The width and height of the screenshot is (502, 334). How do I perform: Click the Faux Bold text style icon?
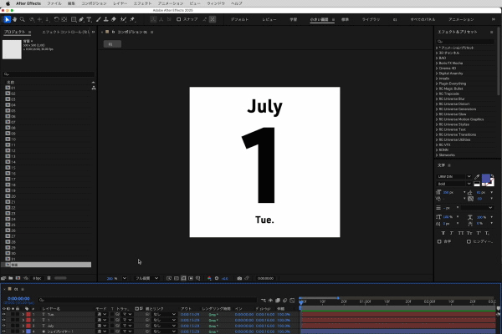(x=443, y=233)
